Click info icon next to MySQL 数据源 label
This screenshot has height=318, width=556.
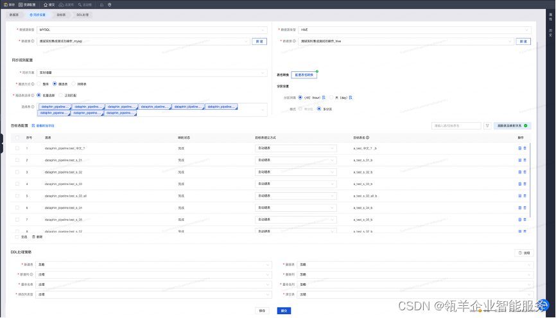tap(33, 41)
